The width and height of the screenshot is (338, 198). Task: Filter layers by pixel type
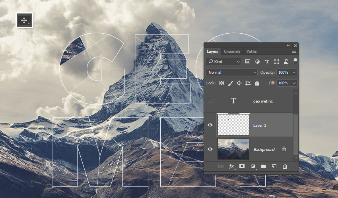point(248,62)
